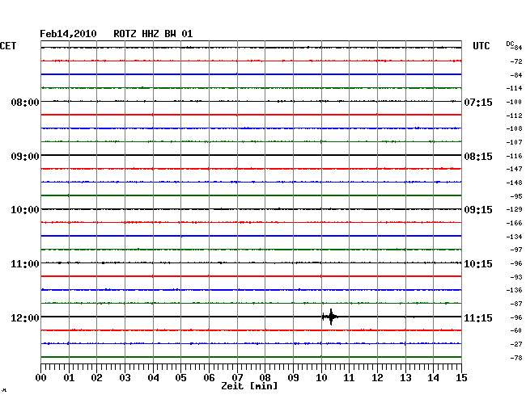This screenshot has height=399, width=526.
Task: Click the DC value -107
Action: point(514,142)
